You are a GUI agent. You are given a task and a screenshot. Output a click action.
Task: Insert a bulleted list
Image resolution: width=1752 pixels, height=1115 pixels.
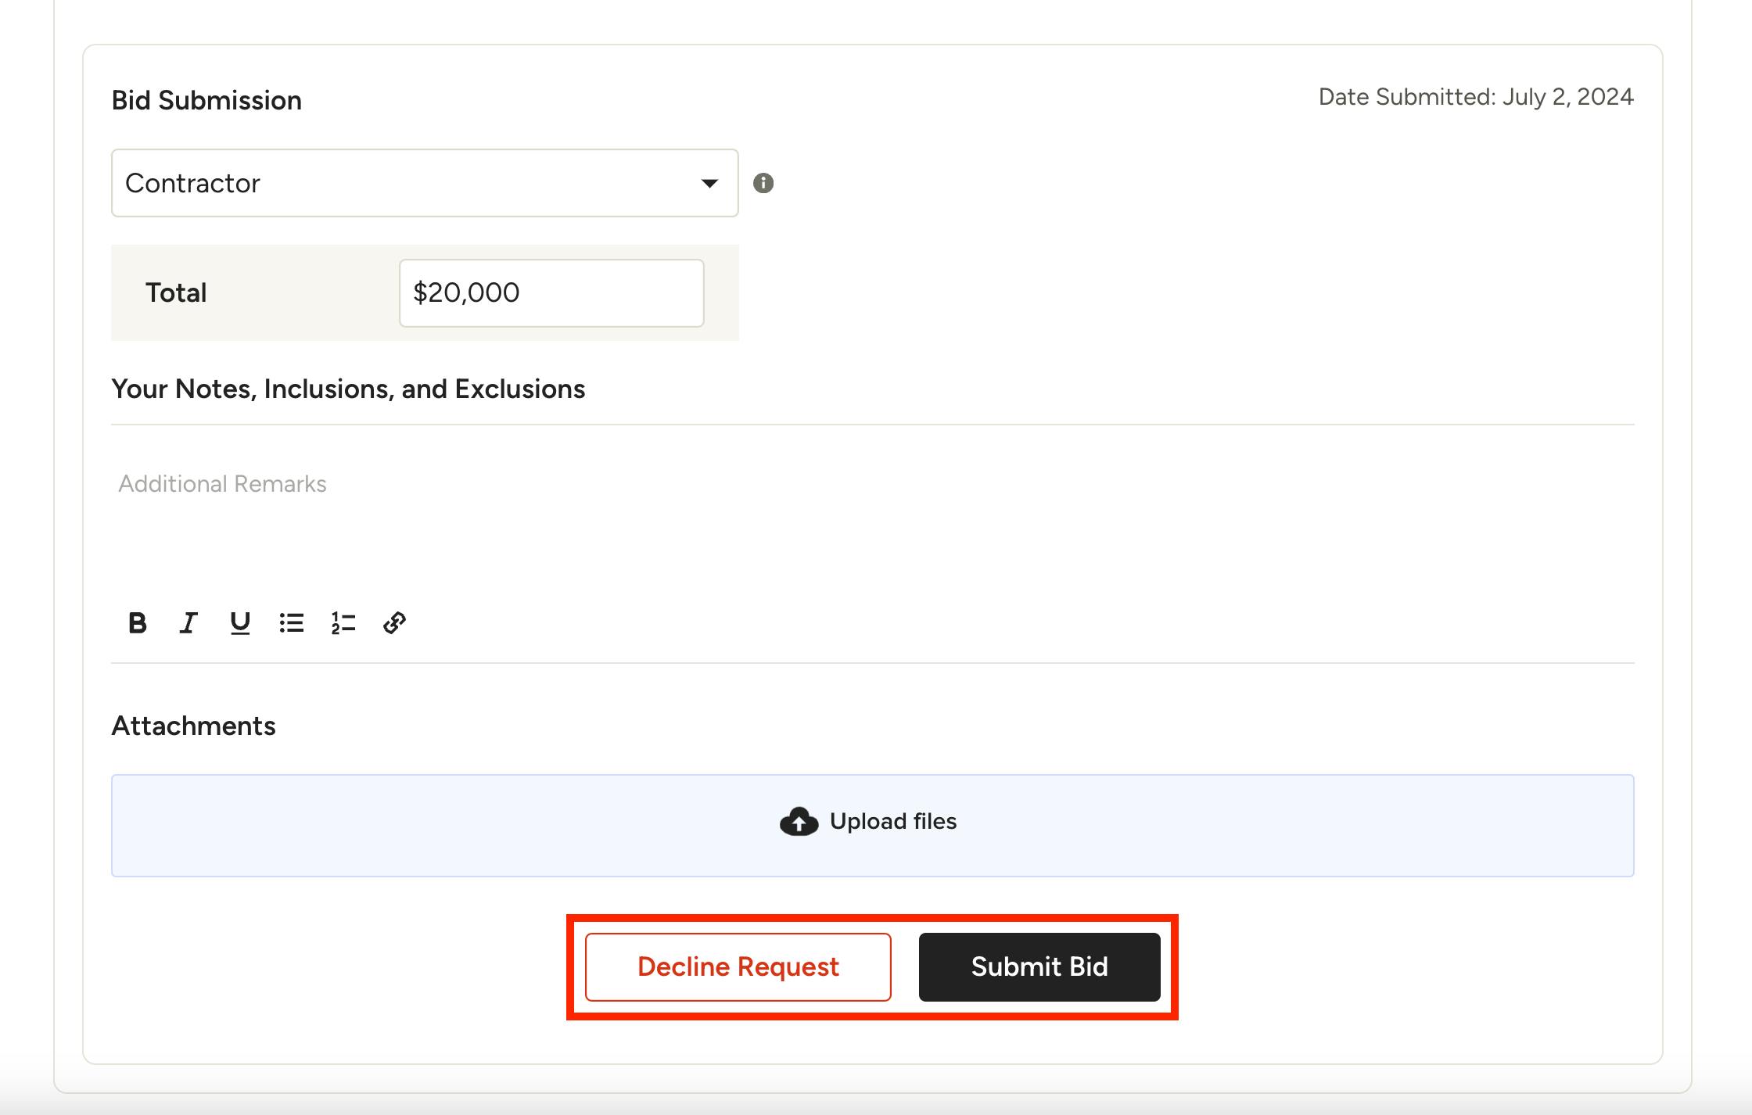coord(292,623)
